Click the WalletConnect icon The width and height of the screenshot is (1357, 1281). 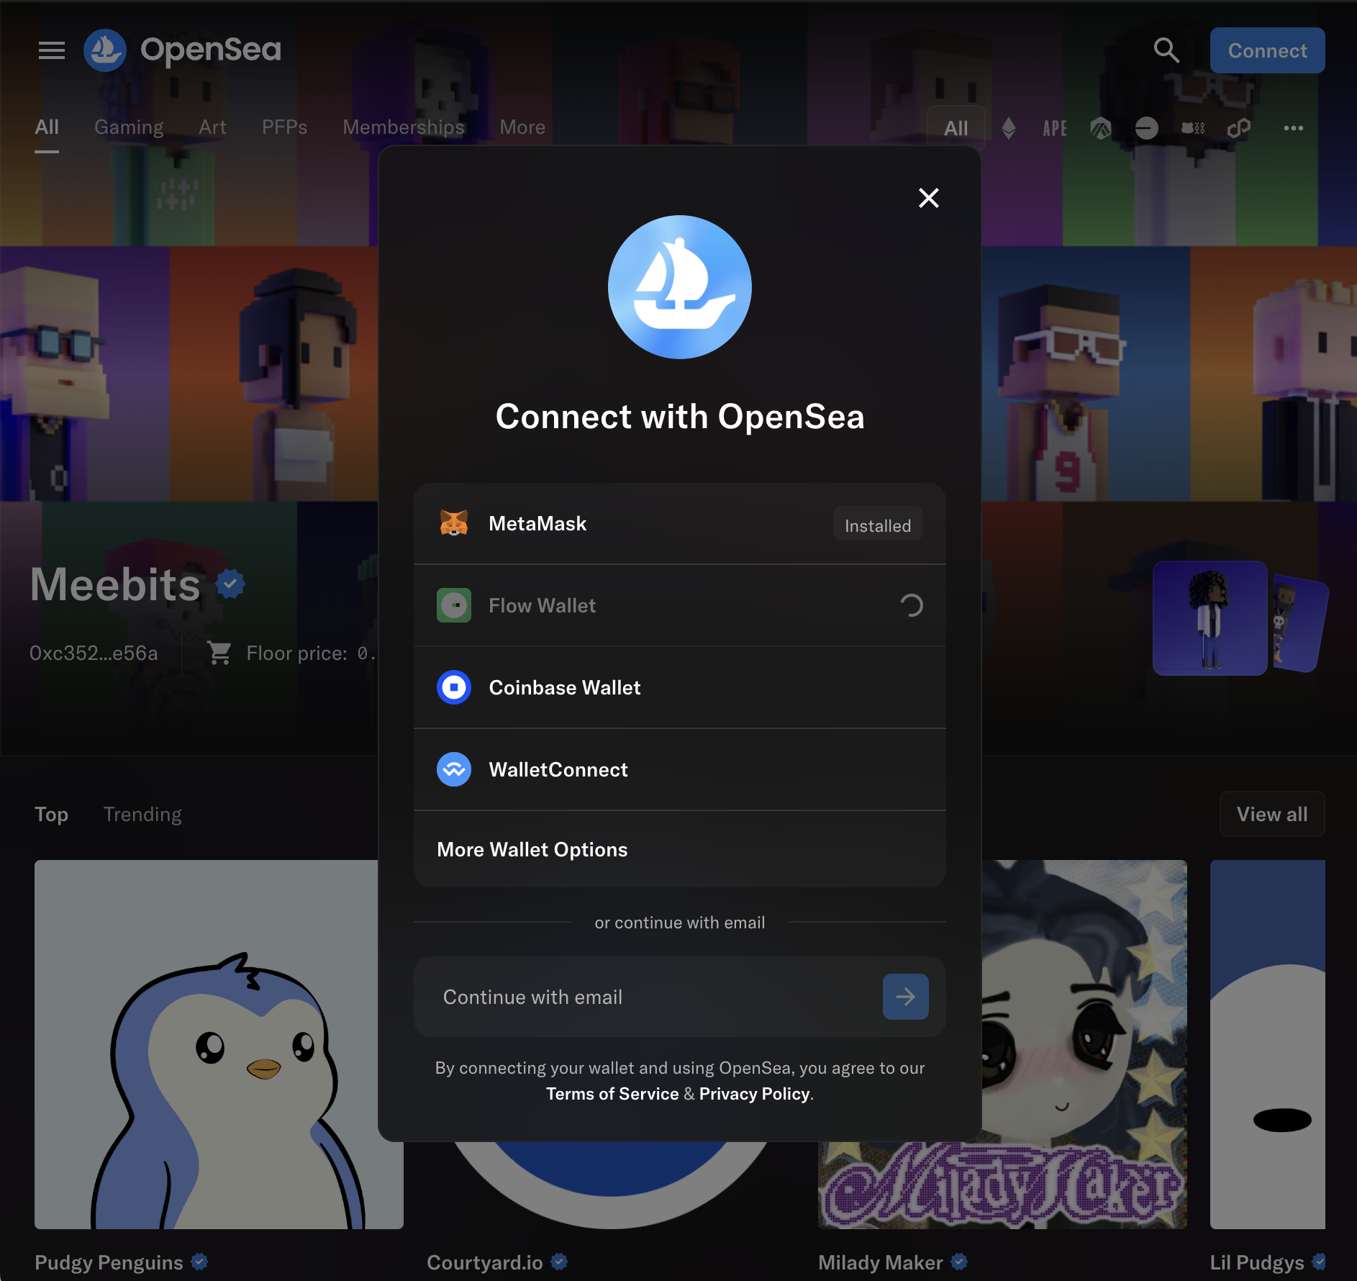point(454,769)
